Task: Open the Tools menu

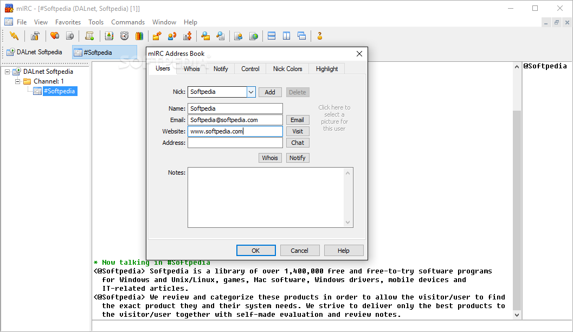Action: (96, 22)
